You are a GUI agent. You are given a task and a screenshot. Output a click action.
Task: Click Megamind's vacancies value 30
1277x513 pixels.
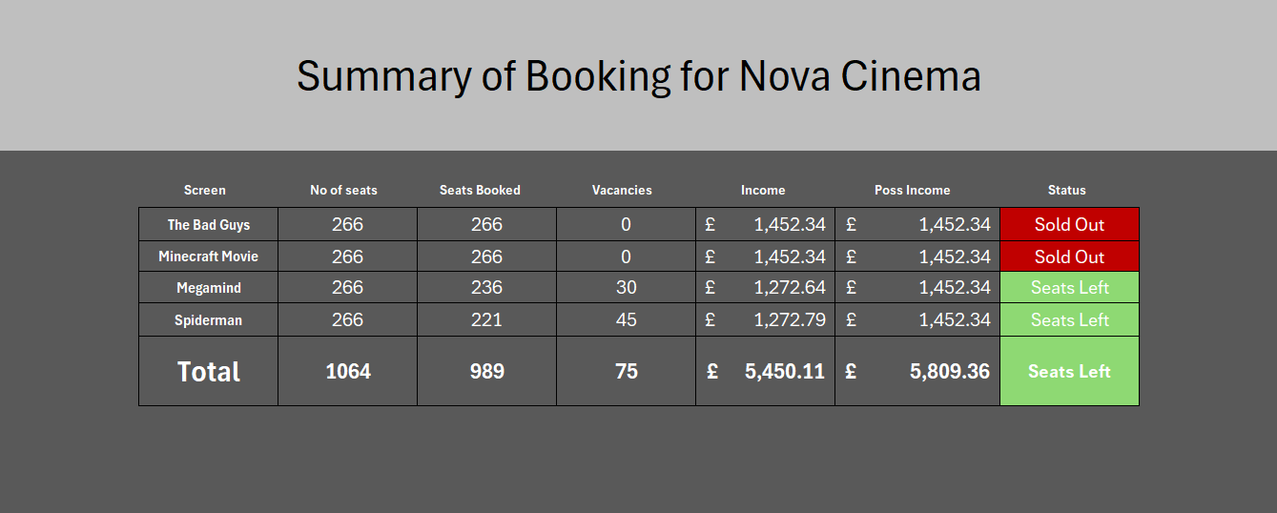tap(626, 288)
